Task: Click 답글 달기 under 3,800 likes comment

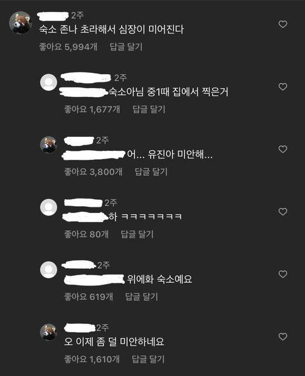Action: [151, 172]
